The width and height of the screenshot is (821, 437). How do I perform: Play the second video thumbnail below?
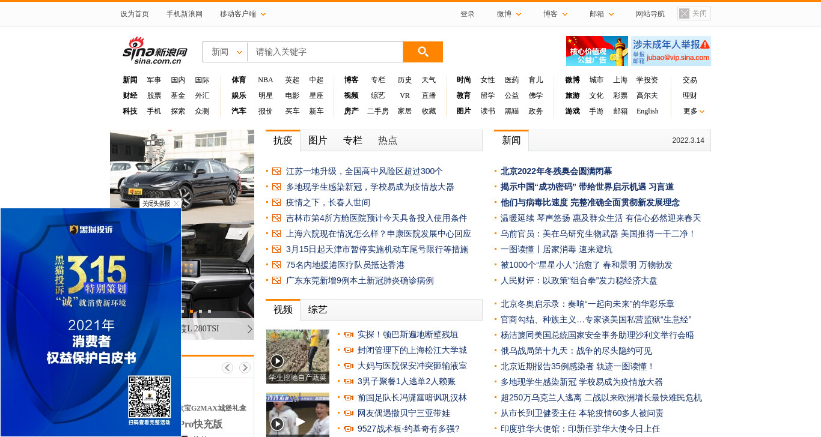(x=298, y=415)
